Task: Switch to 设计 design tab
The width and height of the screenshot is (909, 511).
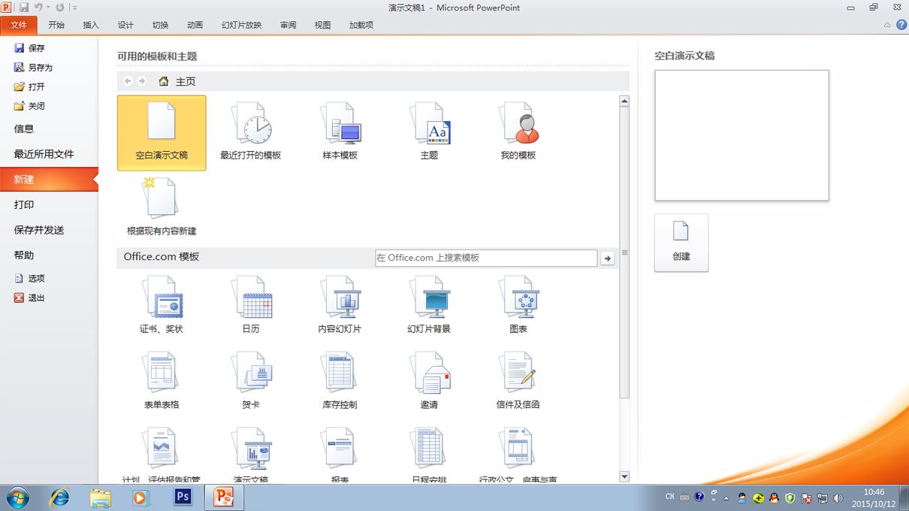Action: click(x=125, y=25)
